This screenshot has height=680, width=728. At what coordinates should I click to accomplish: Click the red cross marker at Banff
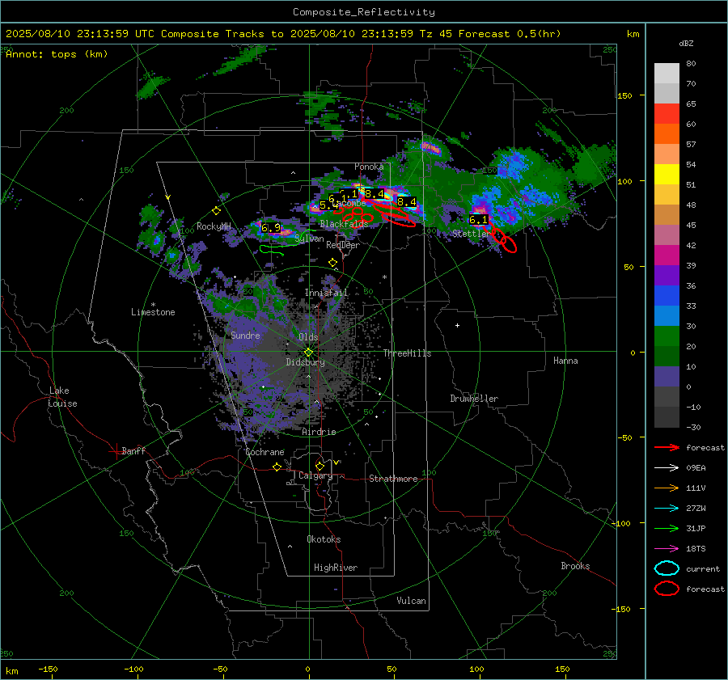[x=116, y=451]
